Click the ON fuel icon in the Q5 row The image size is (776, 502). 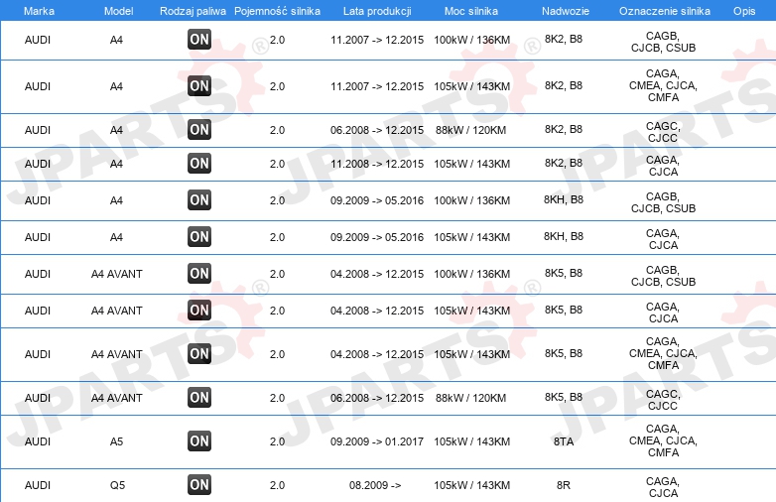click(199, 485)
